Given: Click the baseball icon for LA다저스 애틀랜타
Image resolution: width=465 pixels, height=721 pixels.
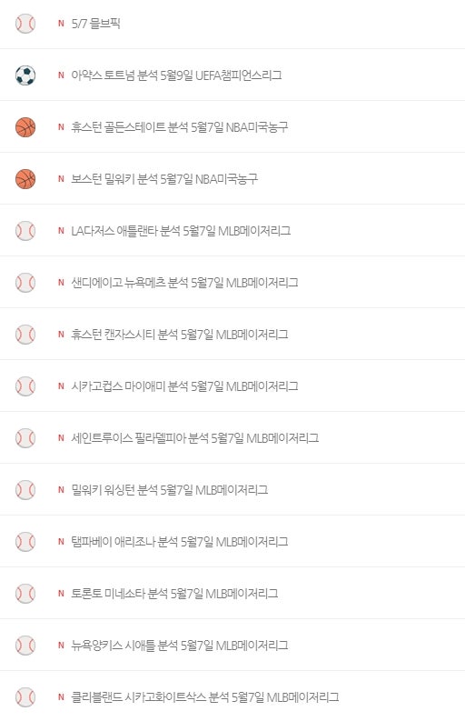Looking at the screenshot, I should tap(25, 231).
